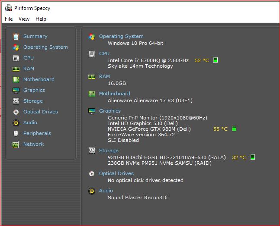280x226 pixels.
Task: Select Network in the sidebar
Action: pyautogui.click(x=34, y=144)
